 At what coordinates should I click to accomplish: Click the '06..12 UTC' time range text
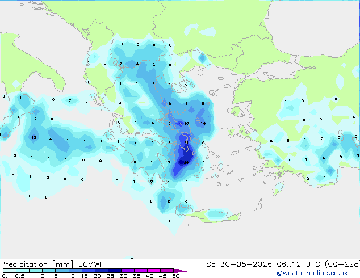click(298, 264)
